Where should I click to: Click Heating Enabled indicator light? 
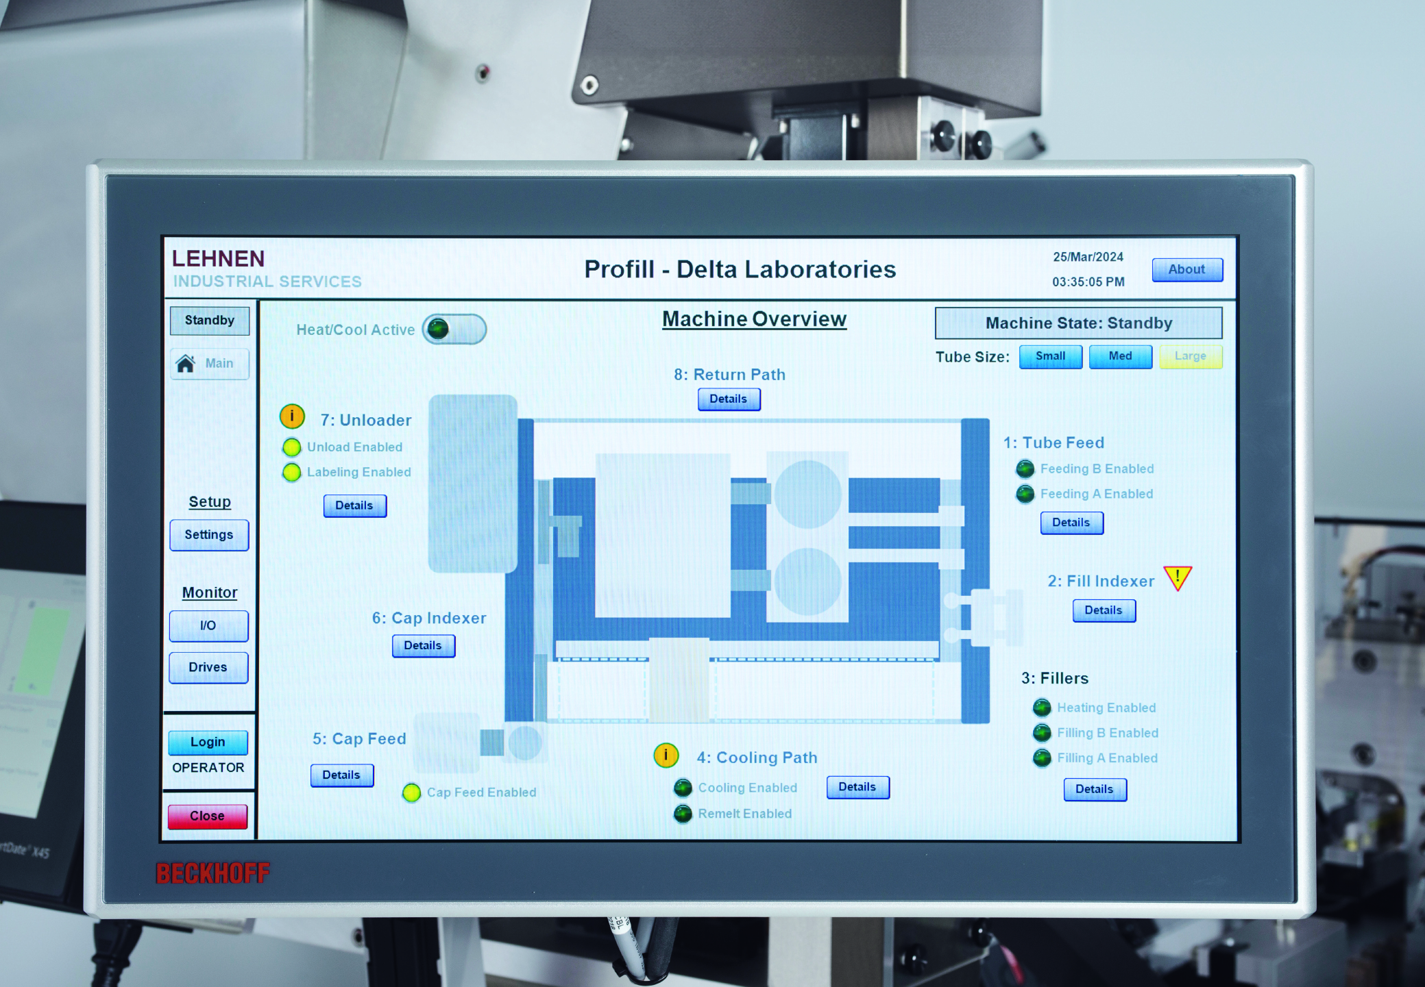click(x=1042, y=708)
